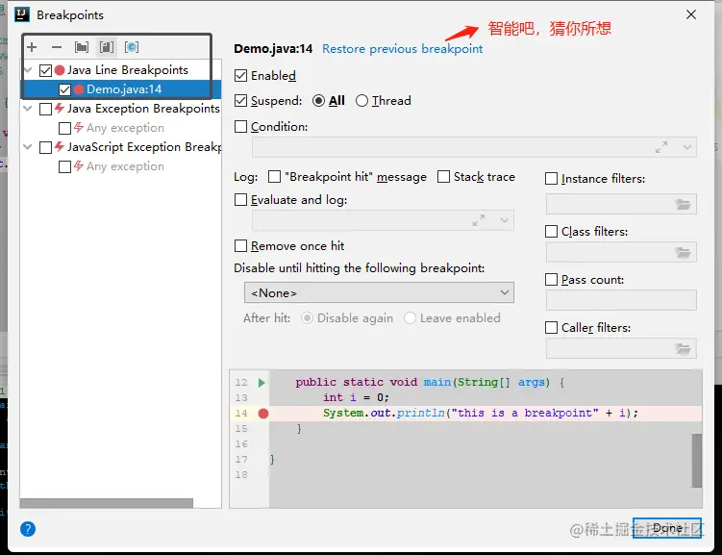The height and width of the screenshot is (555, 722).
Task: Check the Evaluate and log option
Action: click(x=240, y=199)
